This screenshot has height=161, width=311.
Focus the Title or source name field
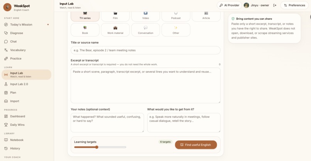pyautogui.click(x=145, y=50)
